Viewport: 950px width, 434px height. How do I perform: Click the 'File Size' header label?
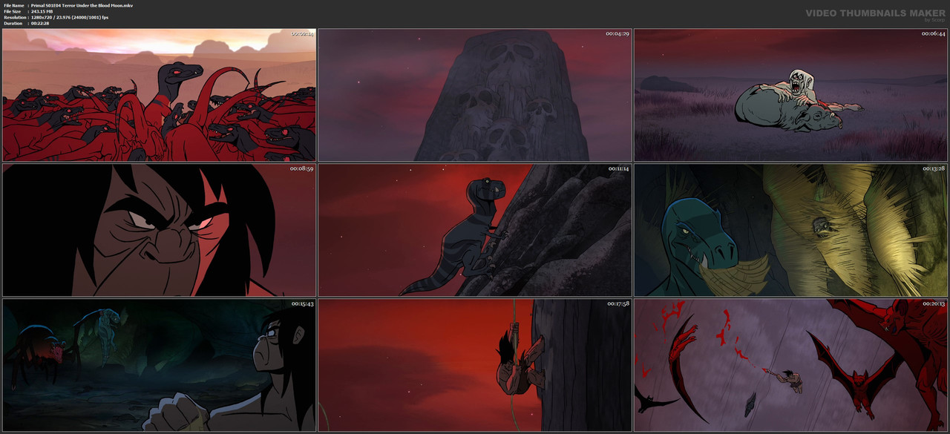pos(13,11)
